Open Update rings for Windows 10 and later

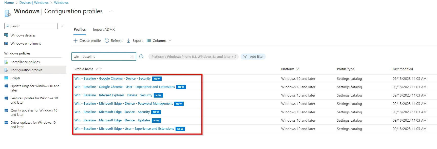pos(35,88)
